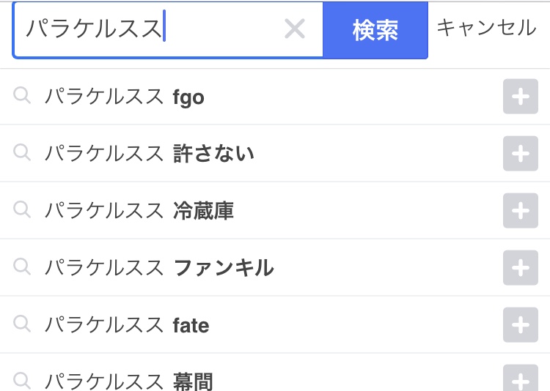
Task: Add the 'fate' suggestion with its plus icon
Action: (520, 325)
